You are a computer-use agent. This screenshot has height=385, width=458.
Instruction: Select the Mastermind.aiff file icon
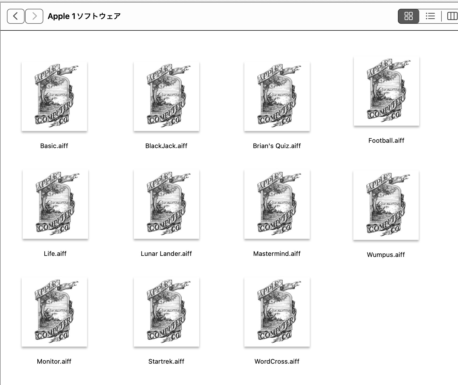click(x=277, y=204)
